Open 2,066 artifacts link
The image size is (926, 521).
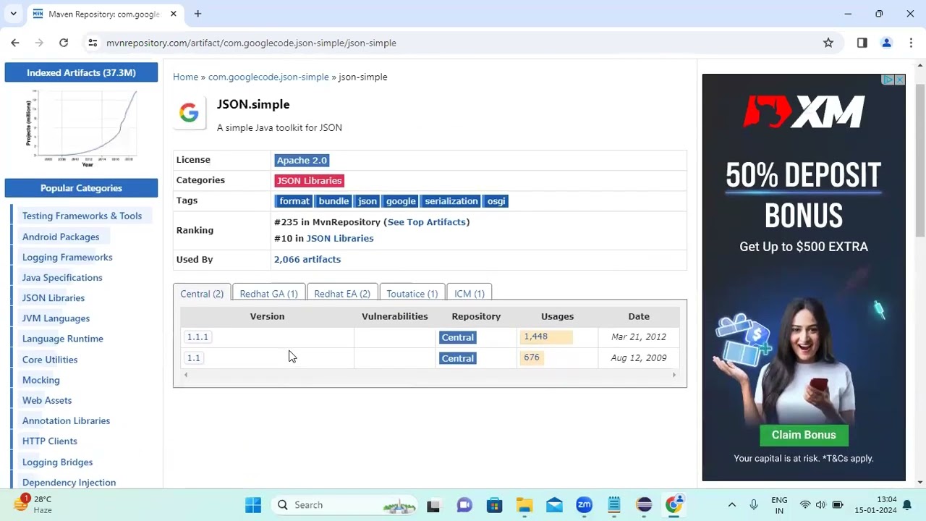[307, 259]
